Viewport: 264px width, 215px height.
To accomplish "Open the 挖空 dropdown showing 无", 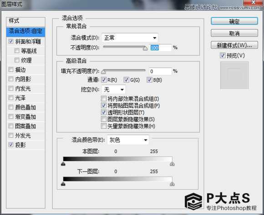I will (x=113, y=90).
